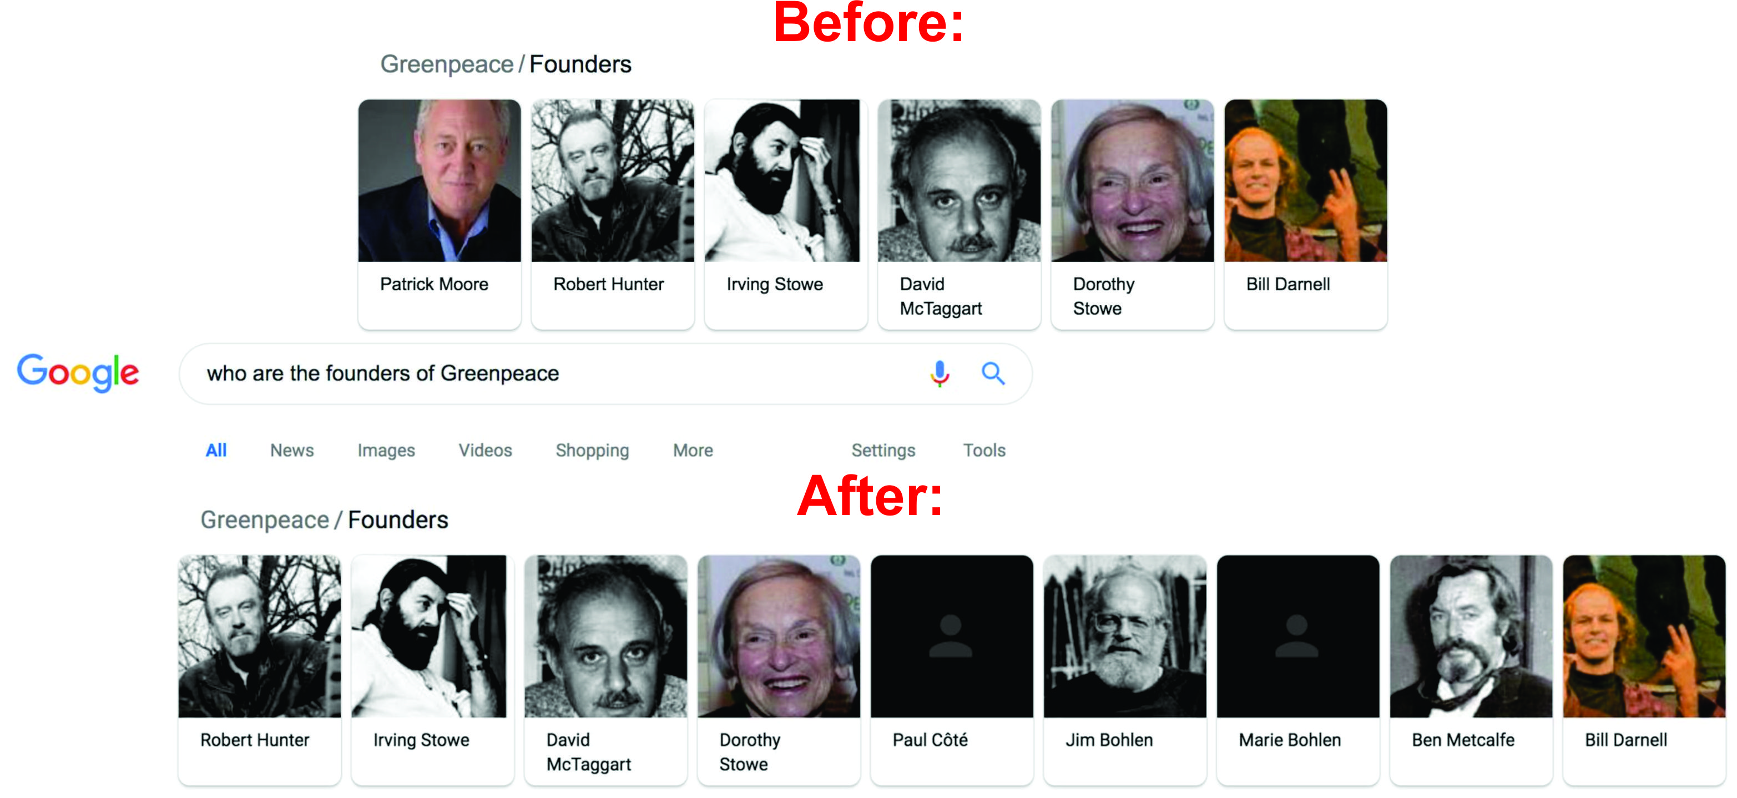Click the microphone voice search icon
Viewport: 1737px width, 798px height.
click(940, 373)
